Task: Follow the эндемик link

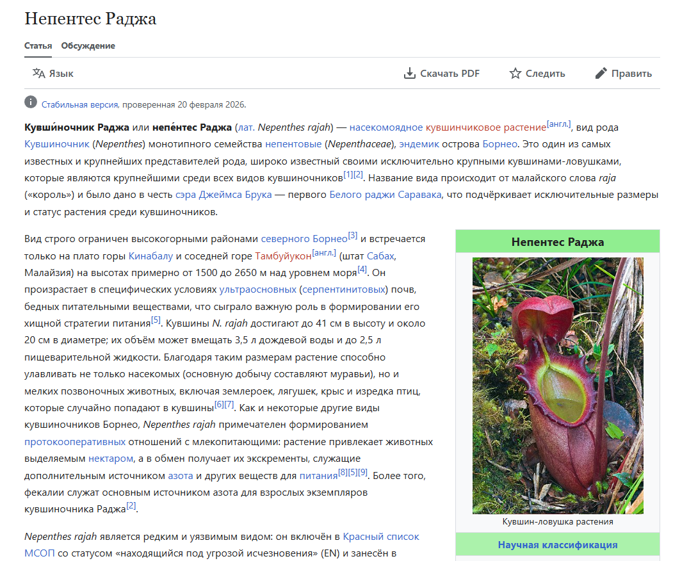Action: [419, 144]
